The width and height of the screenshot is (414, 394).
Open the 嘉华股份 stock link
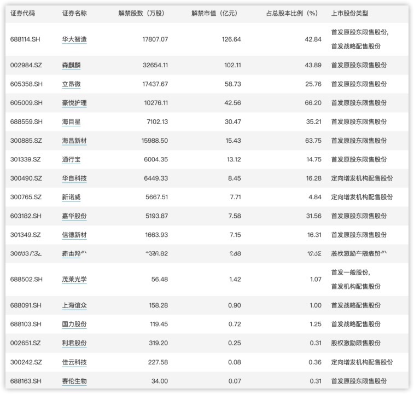pos(74,216)
